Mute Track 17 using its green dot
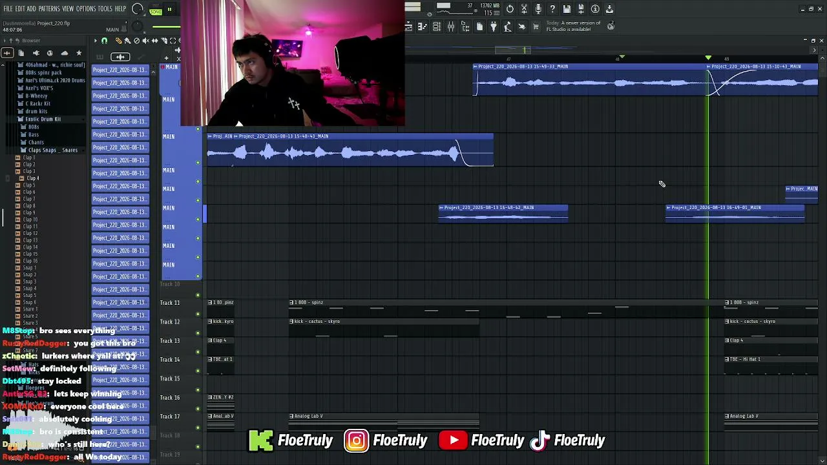This screenshot has width=827, height=465. pyautogui.click(x=198, y=428)
